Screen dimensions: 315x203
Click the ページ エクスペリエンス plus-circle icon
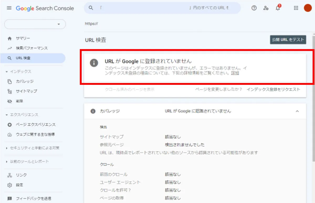10,124
